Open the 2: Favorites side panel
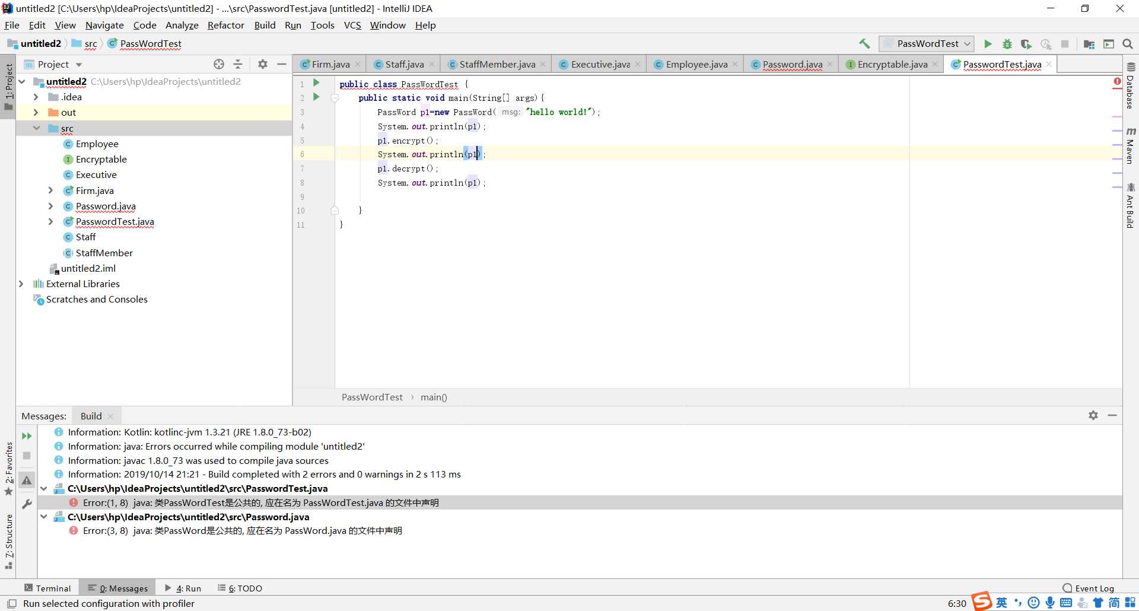Image resolution: width=1139 pixels, height=611 pixels. pyautogui.click(x=9, y=469)
